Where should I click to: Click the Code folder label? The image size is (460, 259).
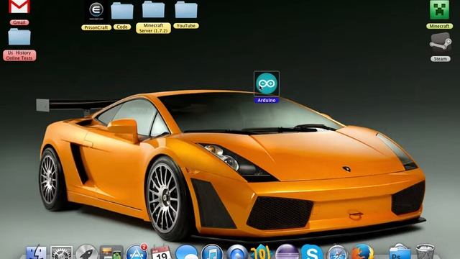click(122, 27)
